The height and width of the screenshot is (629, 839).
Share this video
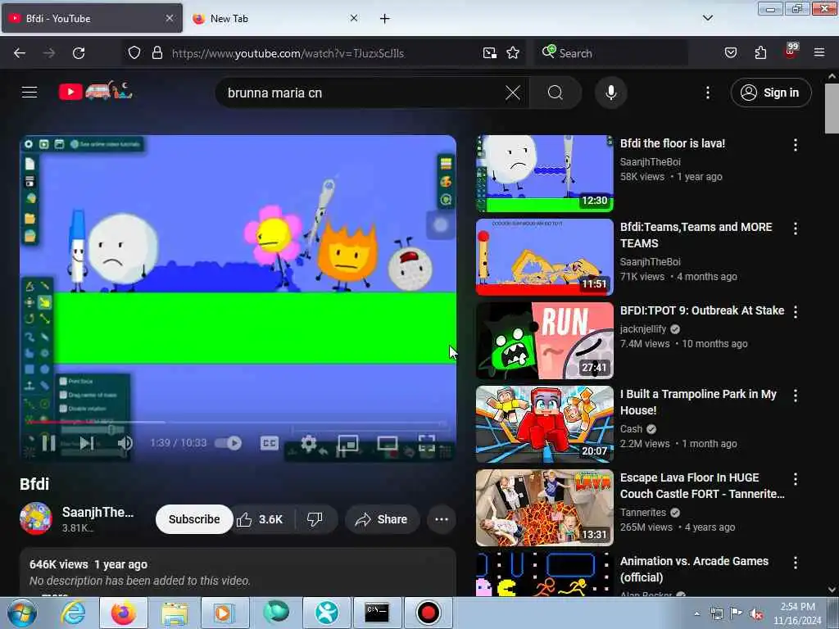[382, 519]
